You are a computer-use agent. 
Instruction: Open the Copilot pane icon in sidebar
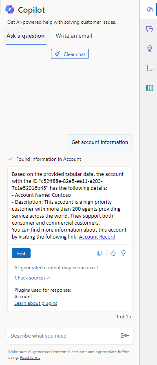pyautogui.click(x=150, y=9)
